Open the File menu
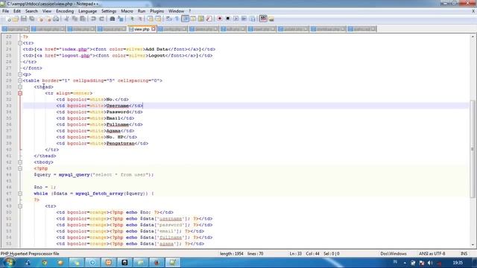Viewport: 477px width, 268px height. [x=5, y=11]
